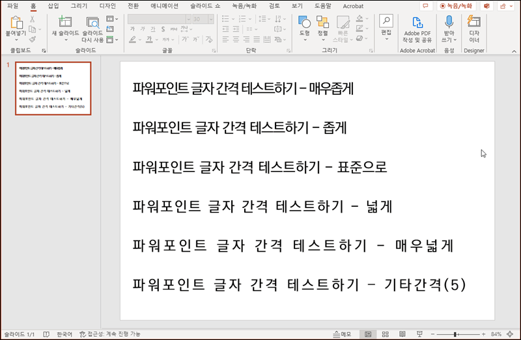Image resolution: width=521 pixels, height=340 pixels.
Task: Collapse the ribbon with chevron
Action: (514, 51)
